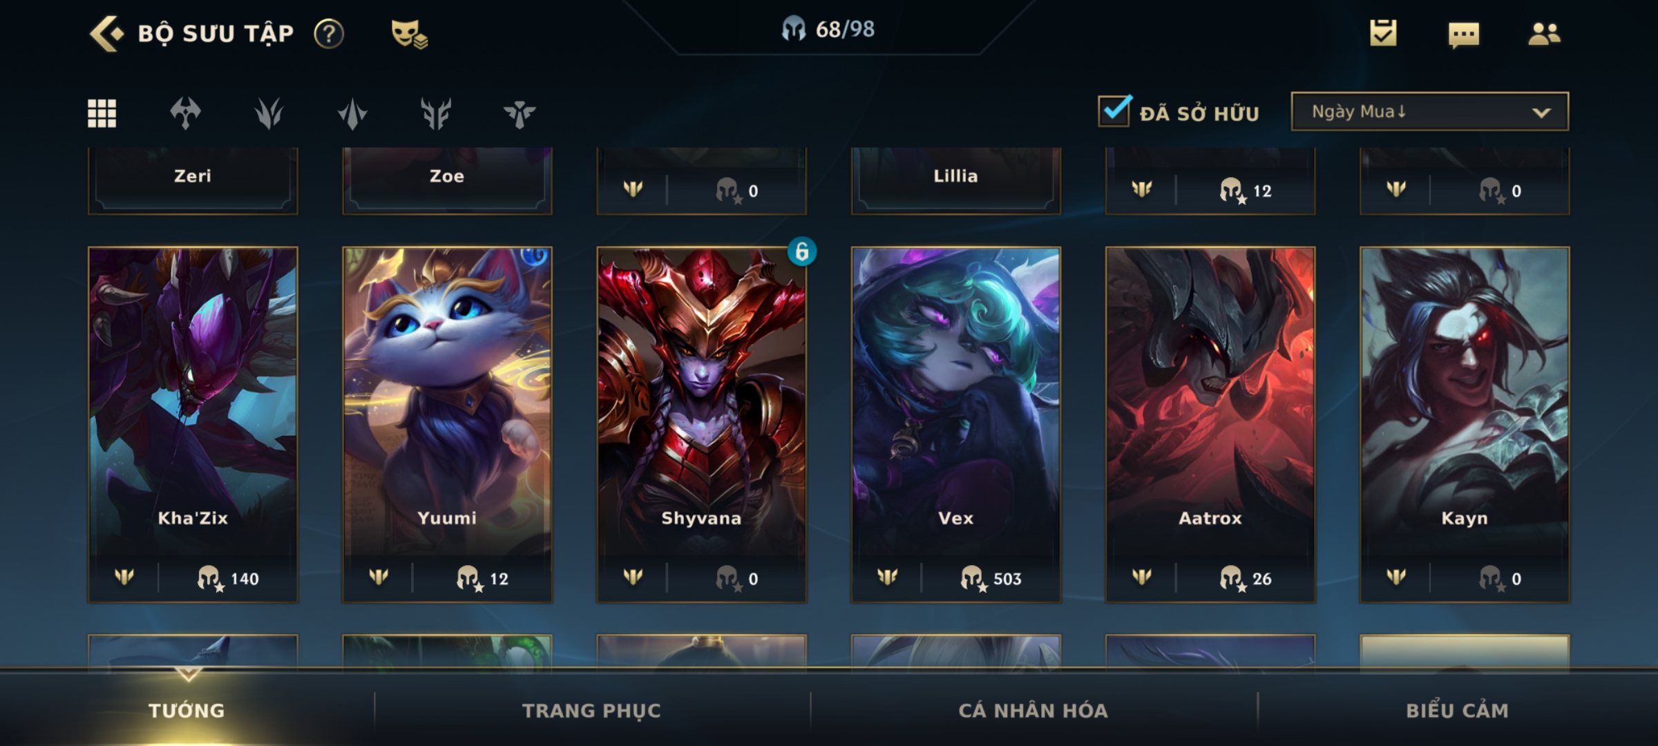Image resolution: width=1658 pixels, height=746 pixels.
Task: Expand the Ngày Mua sort dropdown
Action: click(x=1429, y=111)
